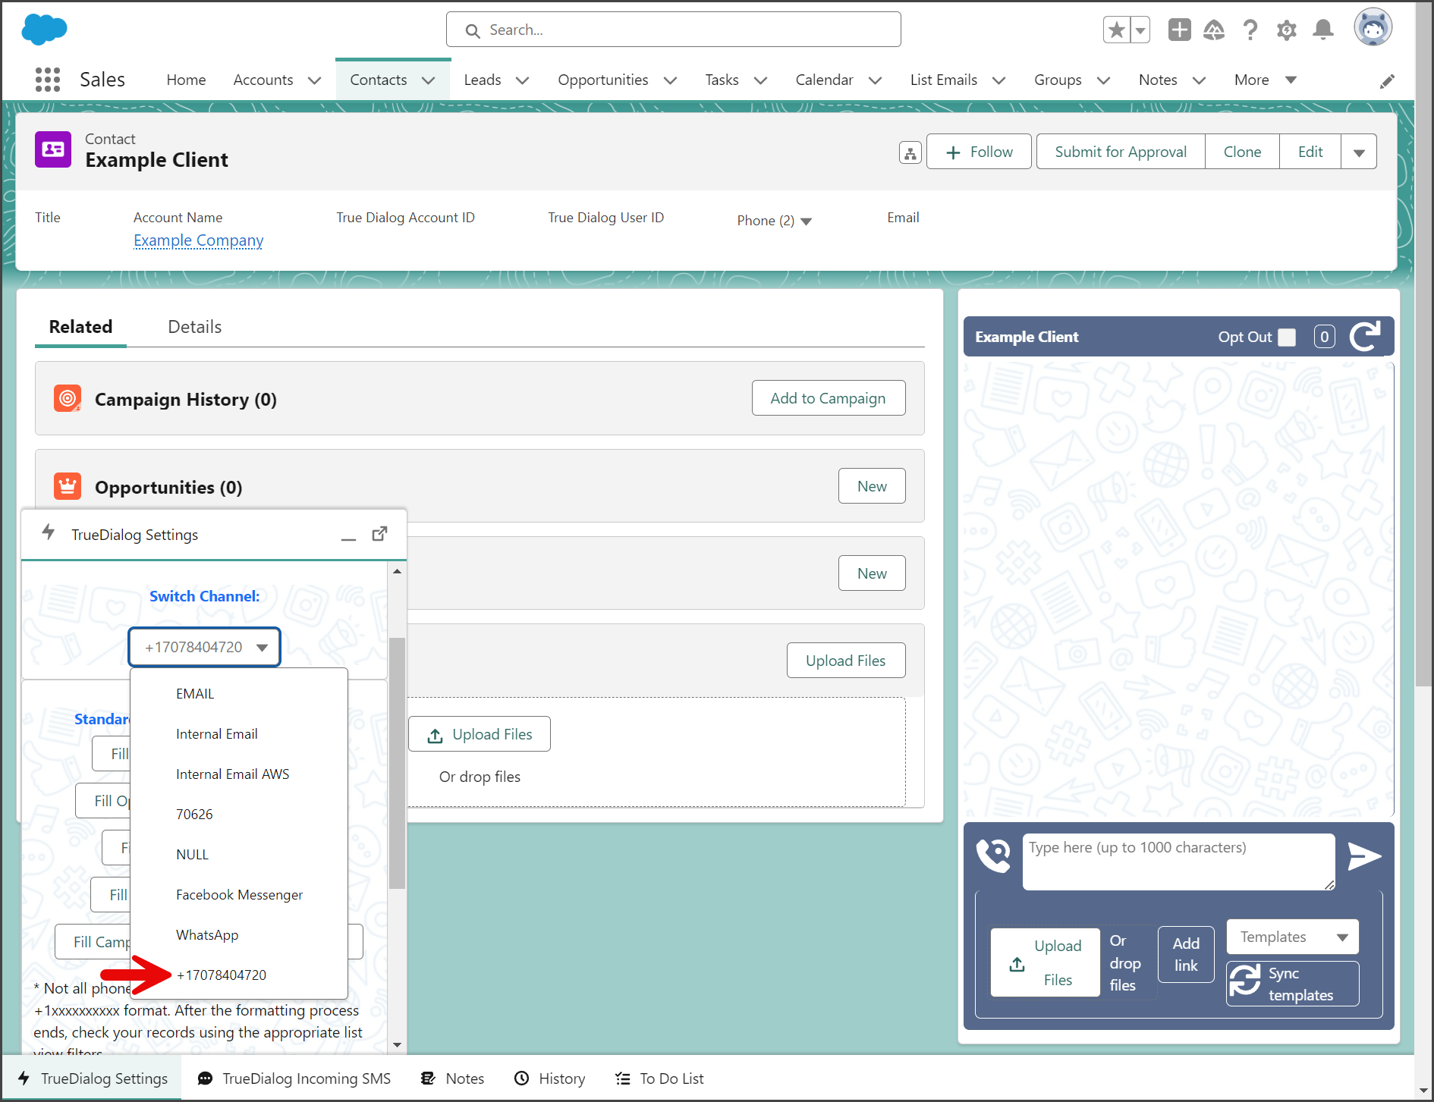The width and height of the screenshot is (1434, 1102).
Task: Expand the Templates dropdown
Action: (x=1293, y=937)
